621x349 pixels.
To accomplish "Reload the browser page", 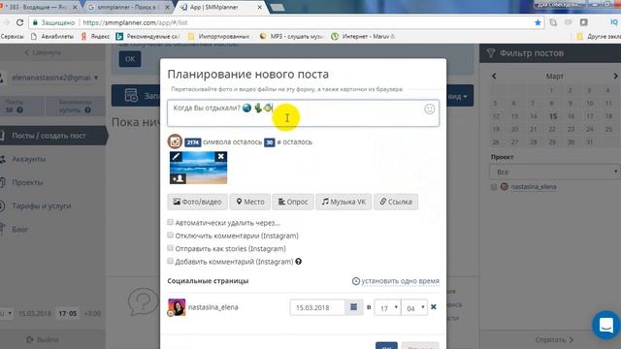I will (19, 23).
